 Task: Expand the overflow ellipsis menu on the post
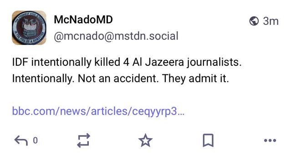(x=270, y=140)
